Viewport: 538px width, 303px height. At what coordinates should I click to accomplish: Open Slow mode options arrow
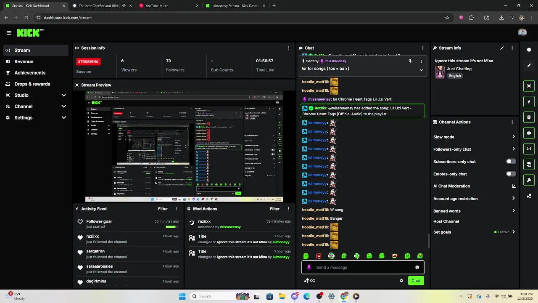[513, 137]
